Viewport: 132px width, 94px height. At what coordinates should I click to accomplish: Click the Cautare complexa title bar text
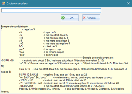pyautogui.click(x=17, y=4)
